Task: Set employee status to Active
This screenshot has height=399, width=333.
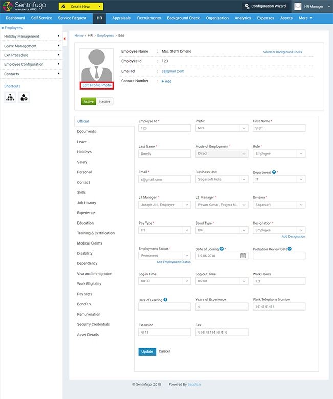Action: (88, 101)
